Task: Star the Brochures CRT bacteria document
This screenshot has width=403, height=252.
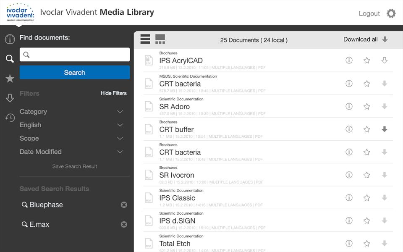Action: 367,152
